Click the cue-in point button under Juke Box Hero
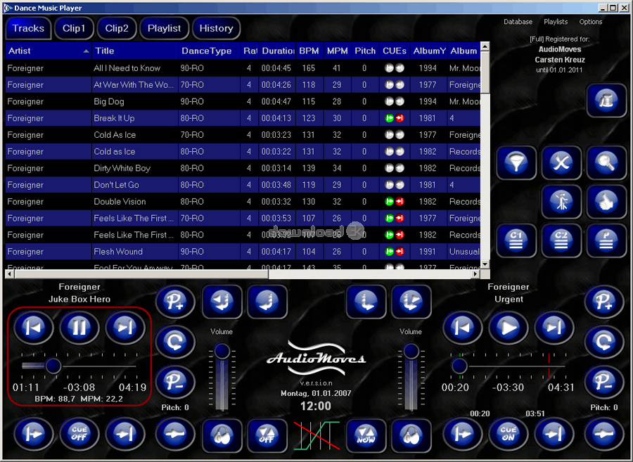 tap(34, 435)
